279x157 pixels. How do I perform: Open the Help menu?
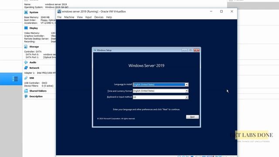[x=109, y=17]
